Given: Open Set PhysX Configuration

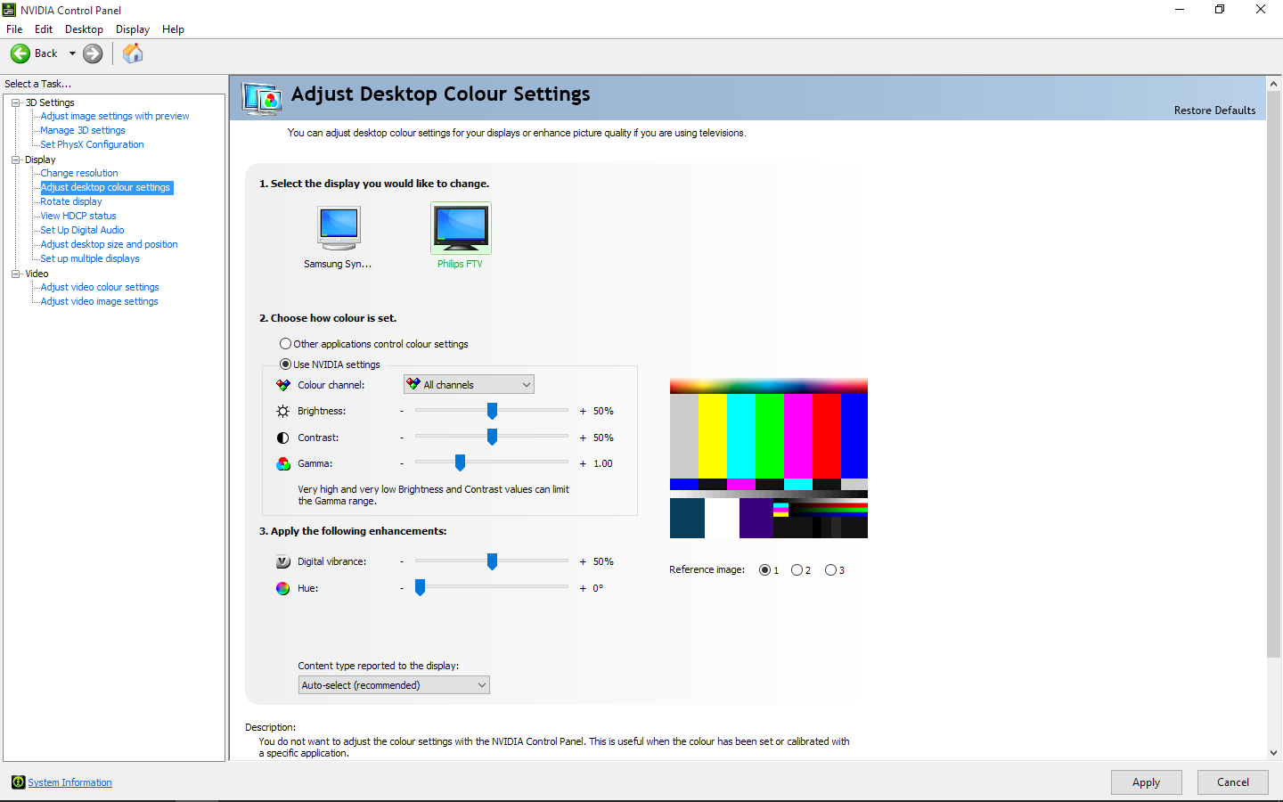Looking at the screenshot, I should pos(92,144).
